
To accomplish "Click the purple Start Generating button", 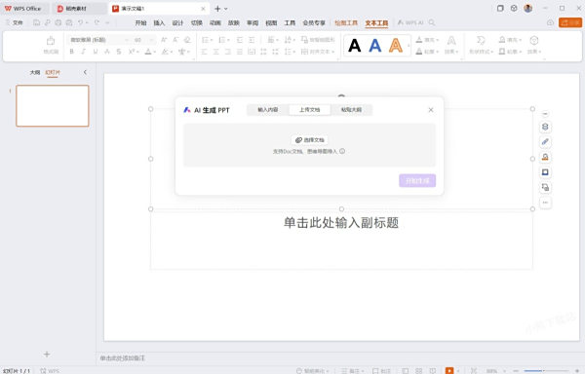I will [417, 180].
